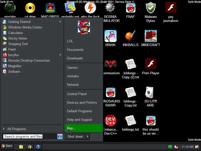
Task: Open Network from Start menu
Action: click(73, 85)
